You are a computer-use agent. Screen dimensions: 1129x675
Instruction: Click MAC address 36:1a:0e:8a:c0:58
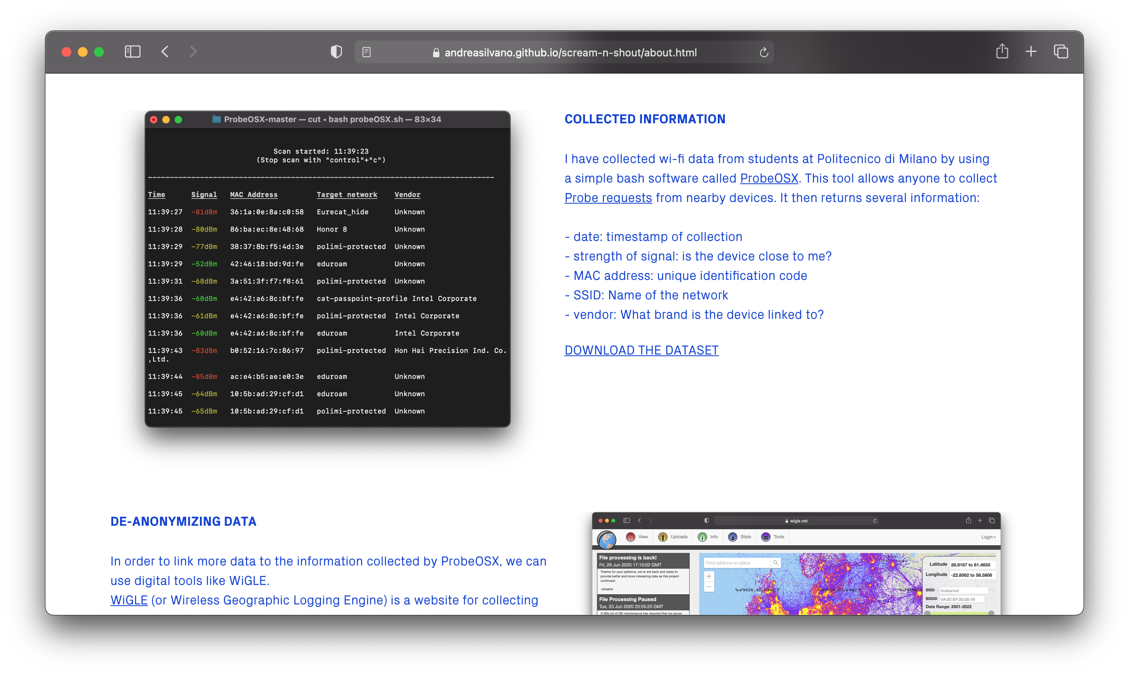tap(267, 212)
